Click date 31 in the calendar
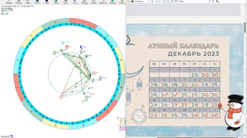Image resolution: width=247 pixels, height=138 pixels. pos(215,110)
